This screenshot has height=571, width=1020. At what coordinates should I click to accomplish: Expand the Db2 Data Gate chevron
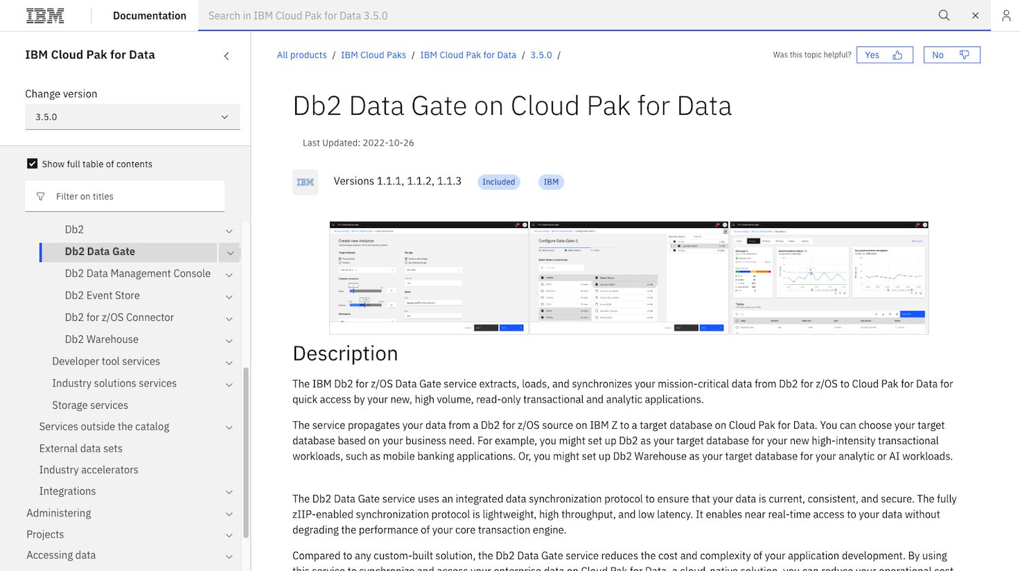[x=230, y=253]
